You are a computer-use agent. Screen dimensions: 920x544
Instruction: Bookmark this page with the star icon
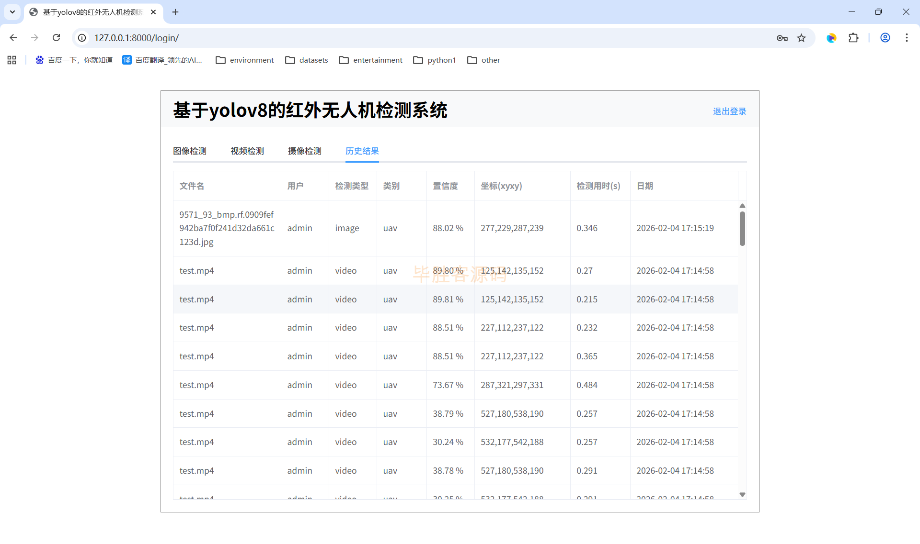pos(801,38)
